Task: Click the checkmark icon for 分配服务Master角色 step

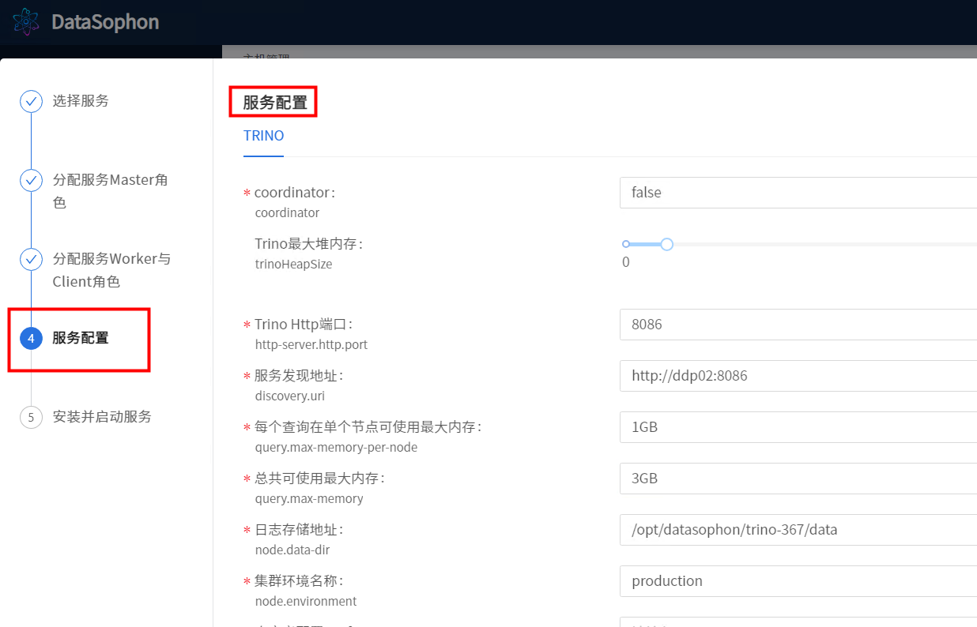Action: click(x=31, y=180)
